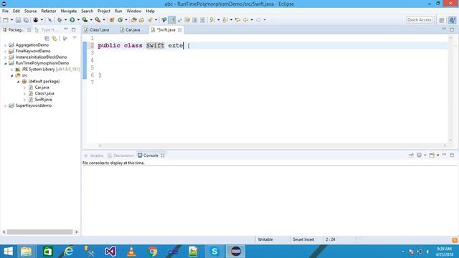This screenshot has height=258, width=459.
Task: Click Collapse All in Package Explorer
Action: [x=47, y=38]
